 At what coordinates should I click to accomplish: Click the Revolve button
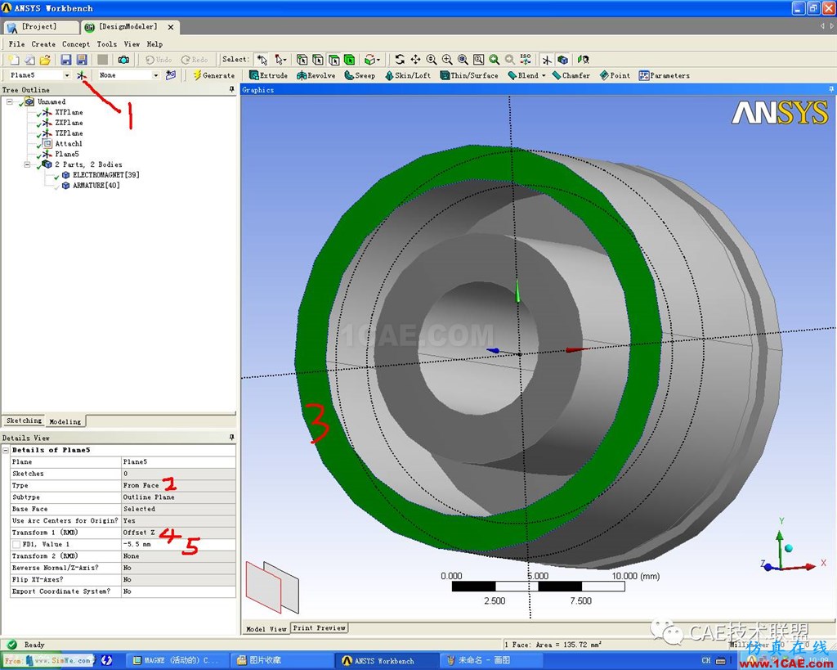click(316, 75)
